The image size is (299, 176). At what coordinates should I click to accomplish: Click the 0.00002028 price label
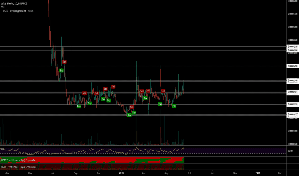[x=293, y=104]
